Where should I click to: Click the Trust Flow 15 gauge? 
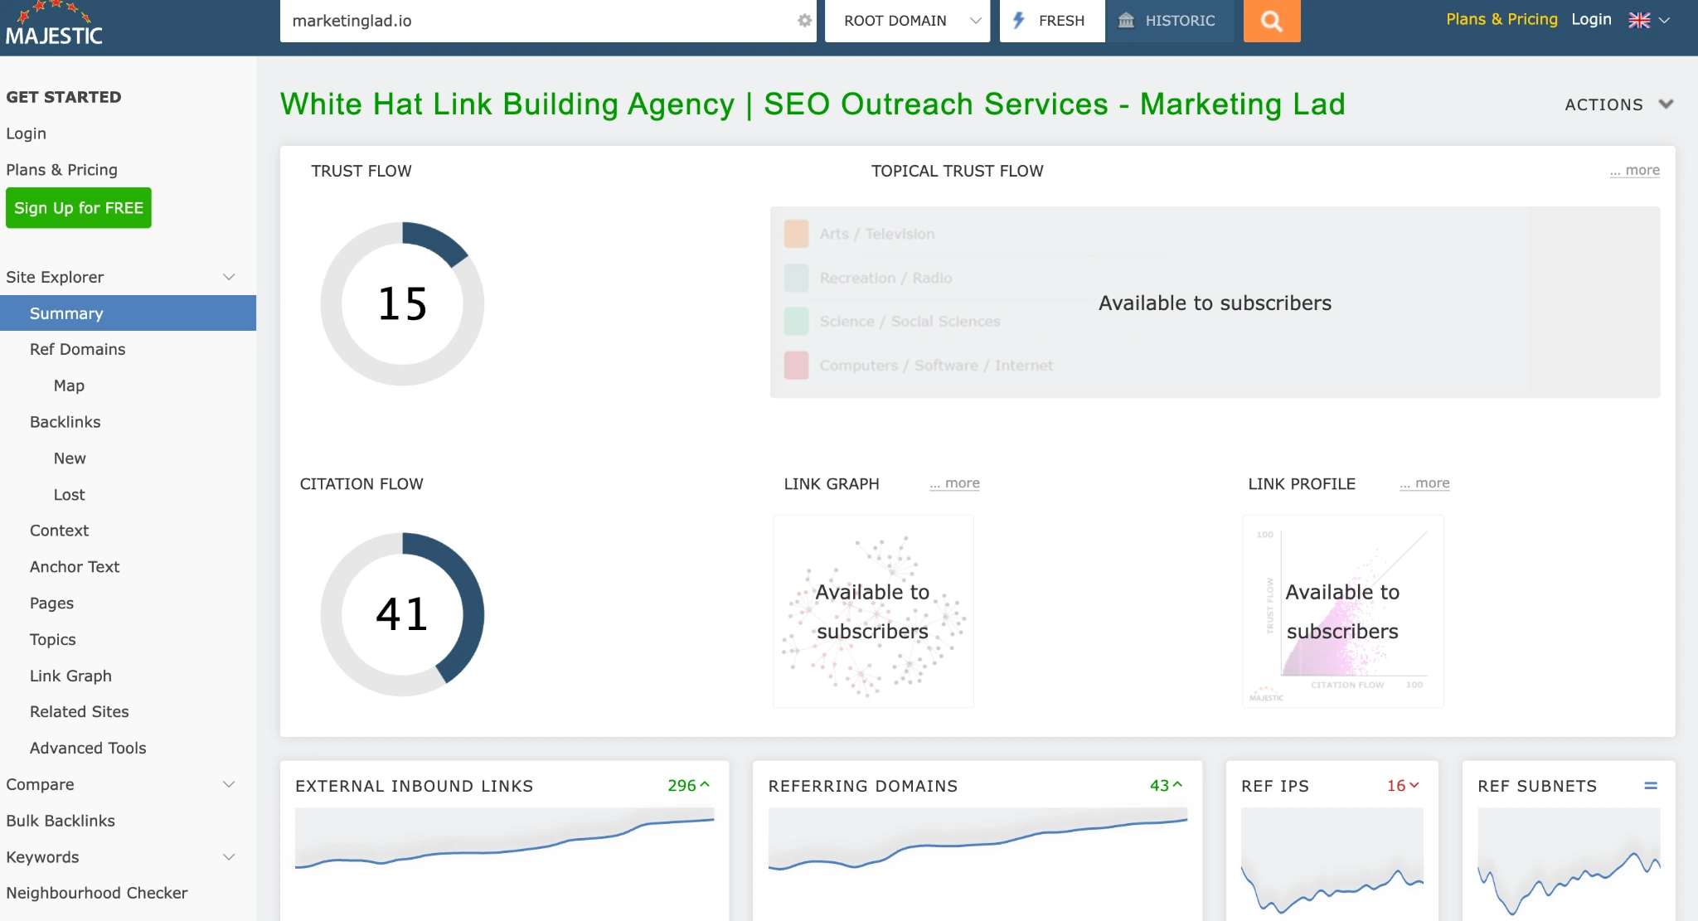pyautogui.click(x=402, y=303)
